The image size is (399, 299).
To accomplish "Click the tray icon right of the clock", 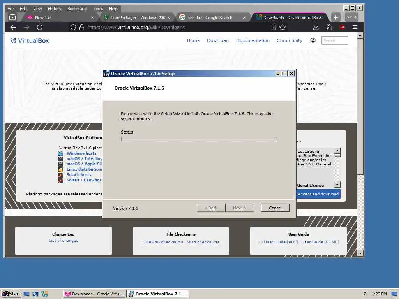I will 394,294.
